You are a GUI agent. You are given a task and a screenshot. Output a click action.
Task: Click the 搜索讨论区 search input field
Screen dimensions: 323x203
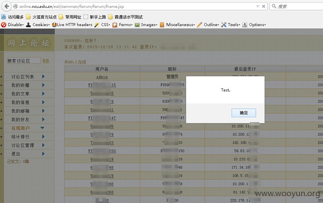click(24, 61)
